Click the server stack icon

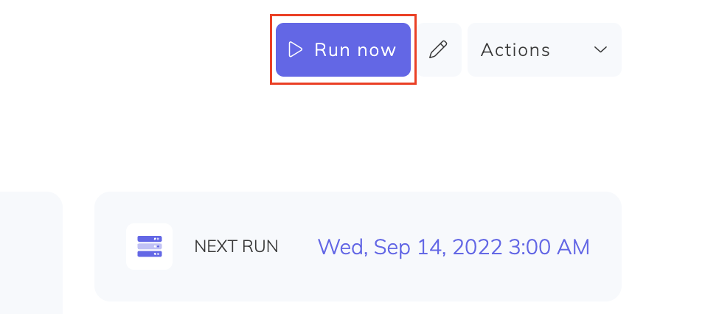click(x=149, y=246)
